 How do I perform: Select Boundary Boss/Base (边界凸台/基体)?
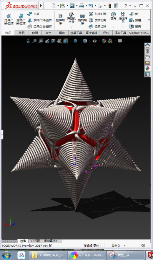[x=40, y=26]
